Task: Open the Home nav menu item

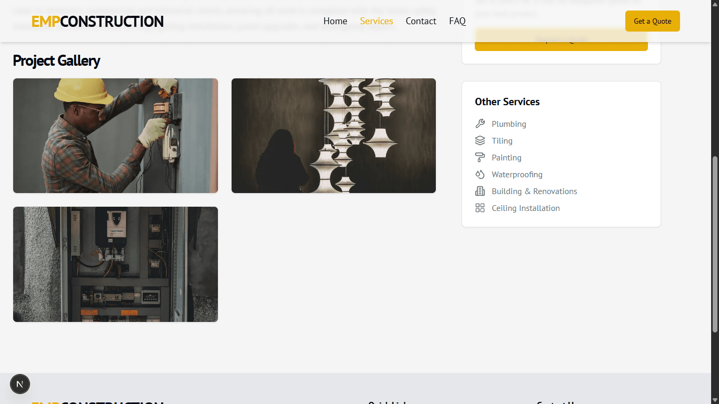Action: coord(335,21)
